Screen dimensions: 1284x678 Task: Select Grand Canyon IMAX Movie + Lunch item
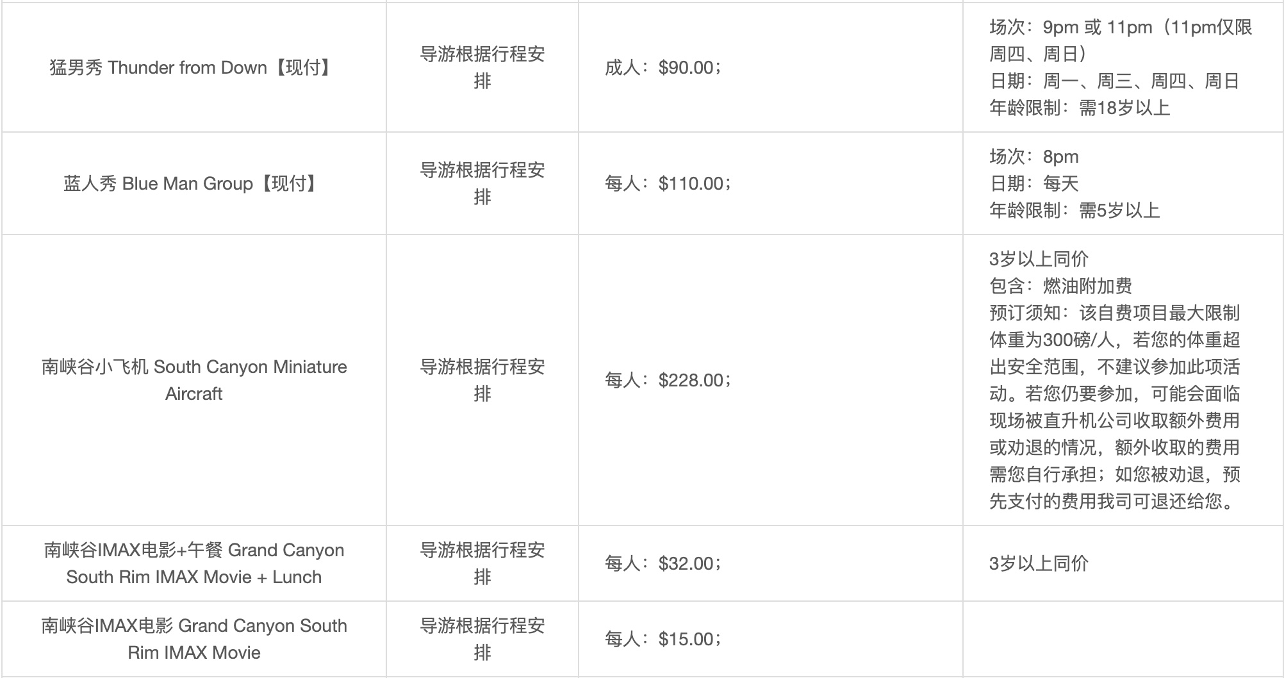pyautogui.click(x=193, y=563)
